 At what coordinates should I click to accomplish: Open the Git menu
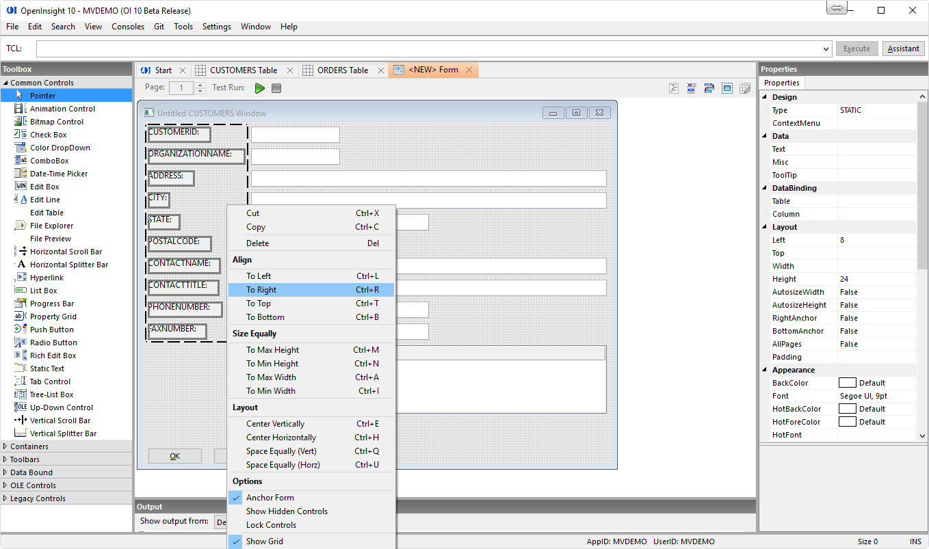coord(159,27)
